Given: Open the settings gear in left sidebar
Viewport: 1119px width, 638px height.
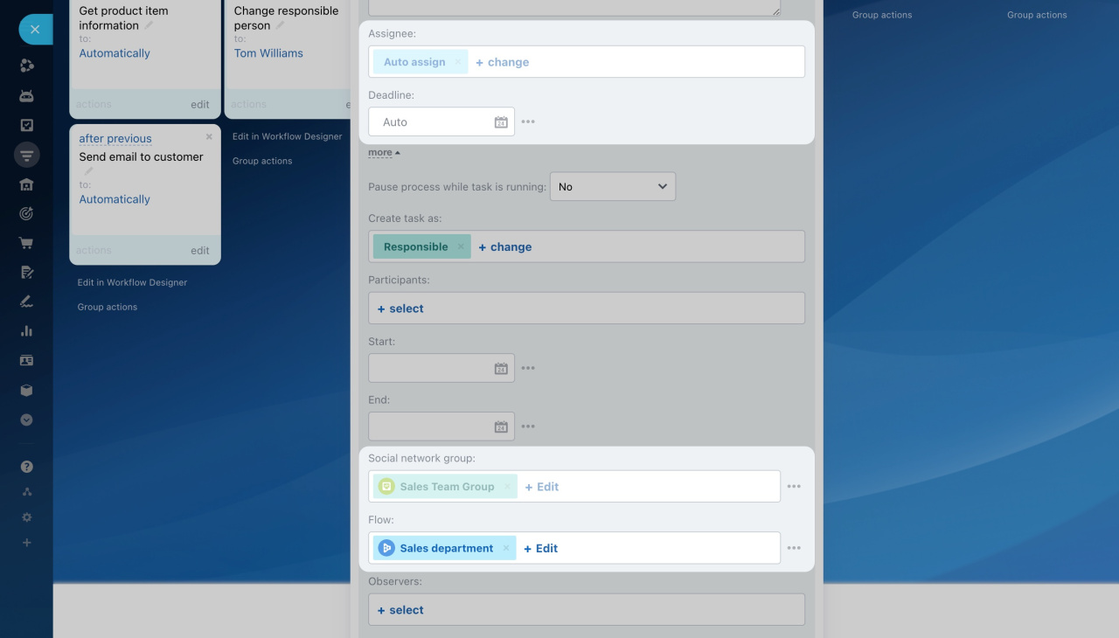Looking at the screenshot, I should (26, 517).
